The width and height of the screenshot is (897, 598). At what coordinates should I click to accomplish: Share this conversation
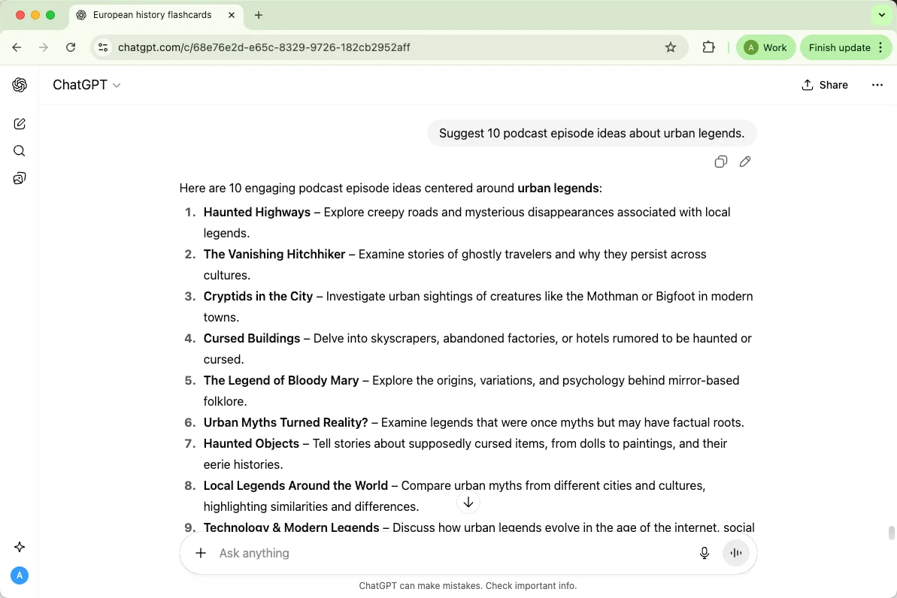825,85
